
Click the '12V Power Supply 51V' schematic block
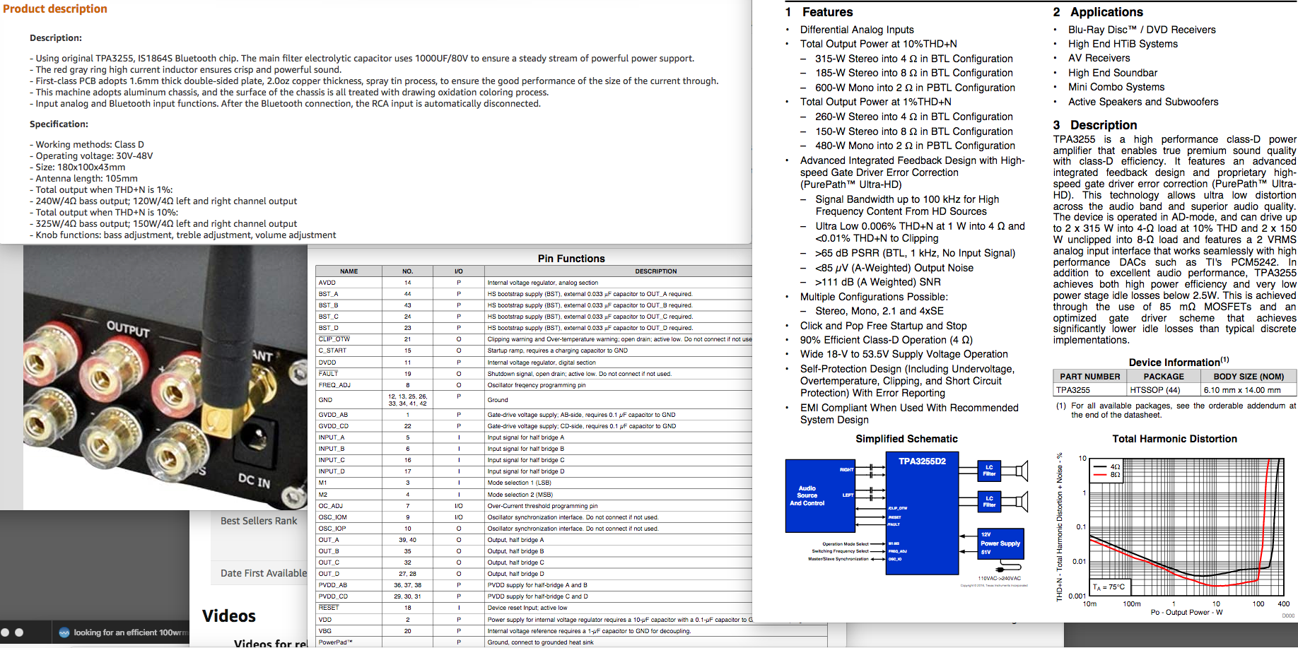click(1000, 543)
